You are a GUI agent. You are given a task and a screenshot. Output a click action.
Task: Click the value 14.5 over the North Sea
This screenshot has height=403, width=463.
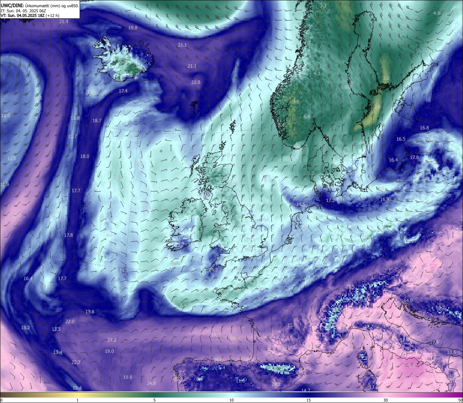tap(301, 205)
